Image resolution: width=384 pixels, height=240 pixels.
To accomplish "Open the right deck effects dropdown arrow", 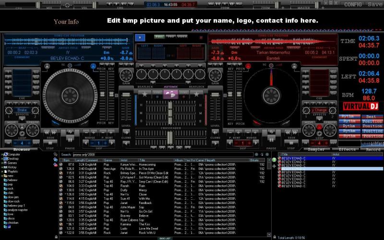I will pos(319,120).
